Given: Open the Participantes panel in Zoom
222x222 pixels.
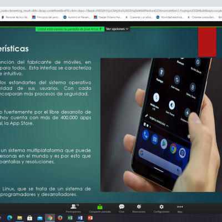Looking at the screenshot, I should coord(73,209).
